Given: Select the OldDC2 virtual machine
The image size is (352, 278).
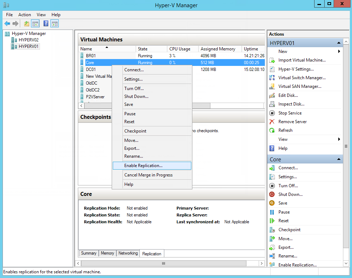Looking at the screenshot, I should tap(93, 90).
